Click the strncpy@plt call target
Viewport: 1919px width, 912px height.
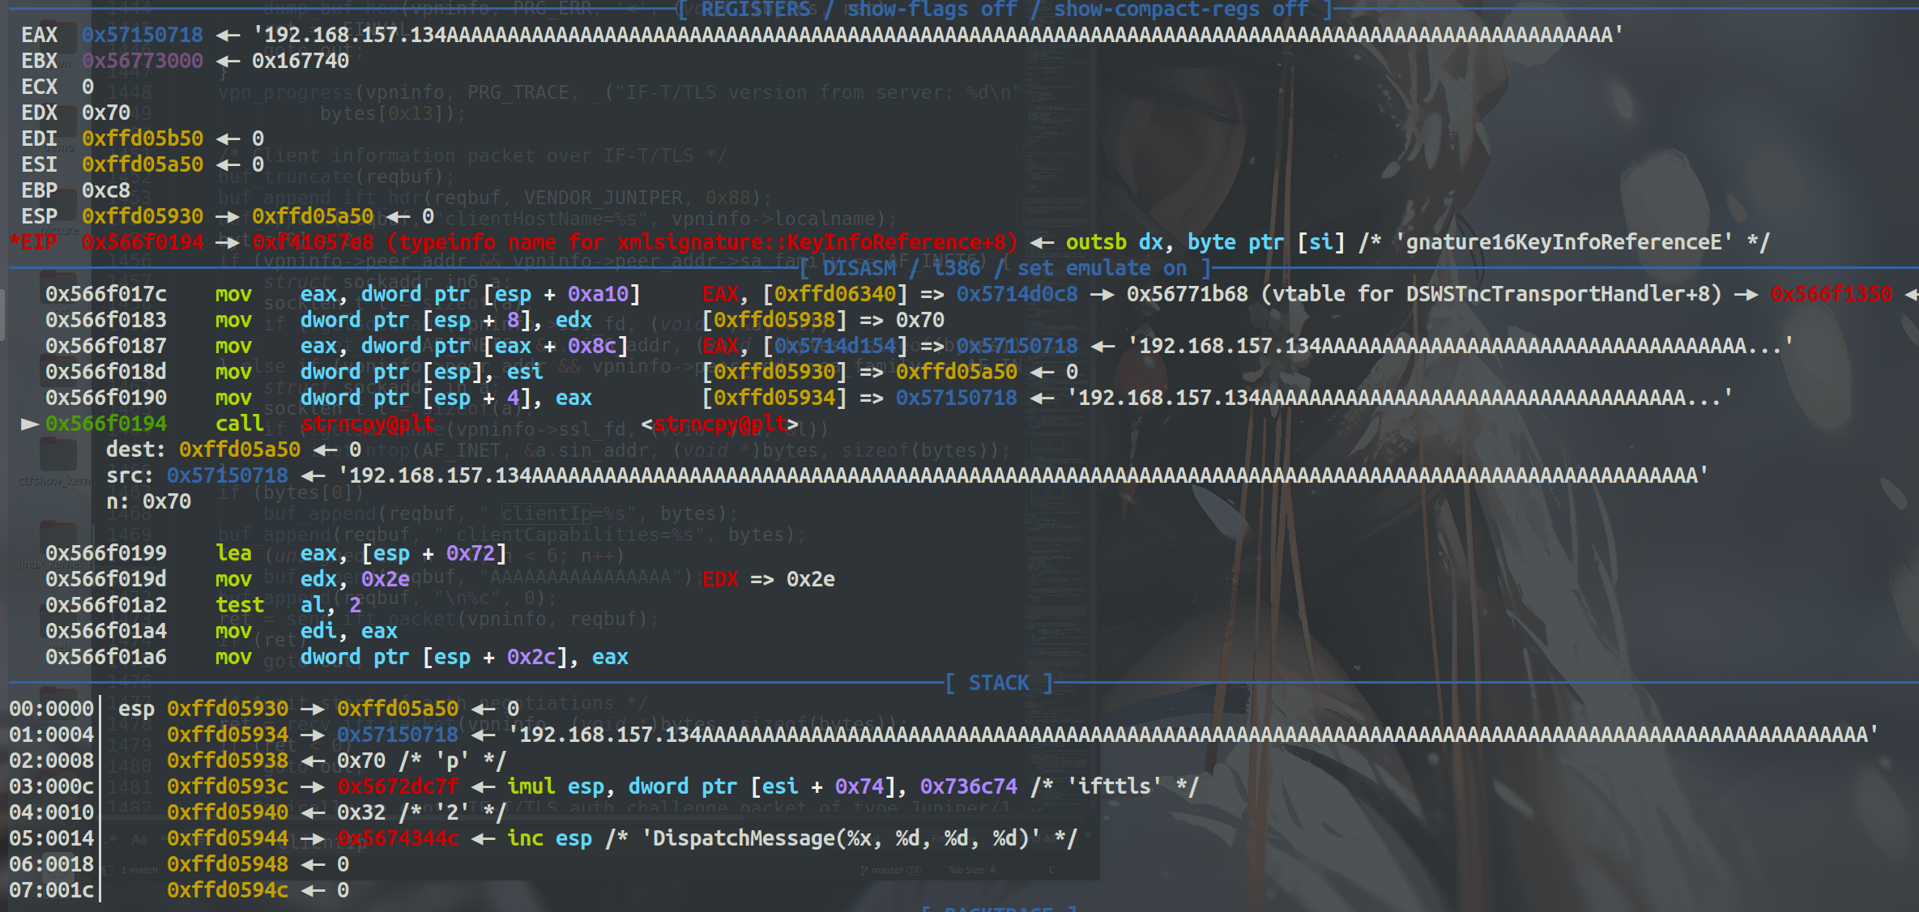[368, 424]
